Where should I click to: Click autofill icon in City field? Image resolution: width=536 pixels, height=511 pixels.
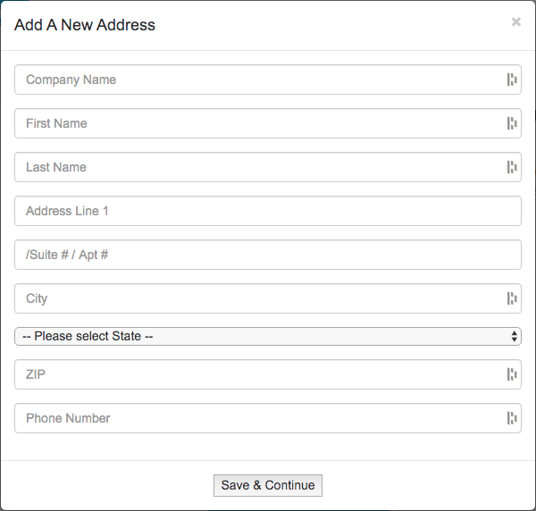[x=512, y=298]
